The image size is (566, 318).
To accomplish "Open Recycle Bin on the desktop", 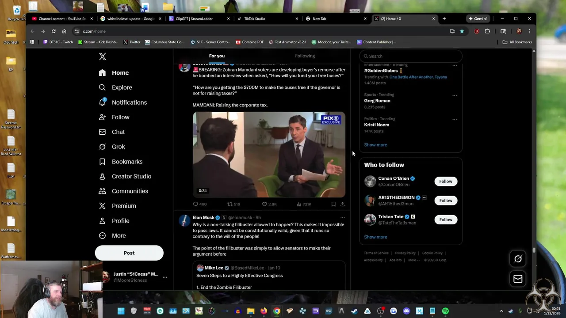I will (16, 12).
